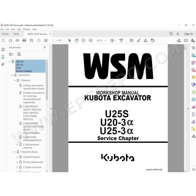Zoom in with the plus icon
Viewport: 196px width, 196px height.
coord(90,41)
